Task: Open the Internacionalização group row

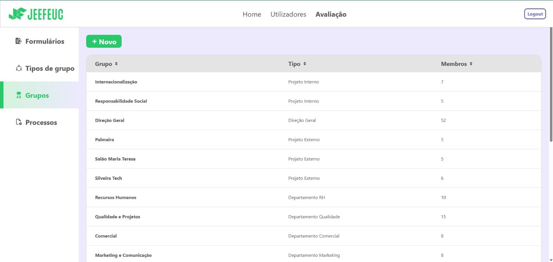Action: pyautogui.click(x=116, y=82)
